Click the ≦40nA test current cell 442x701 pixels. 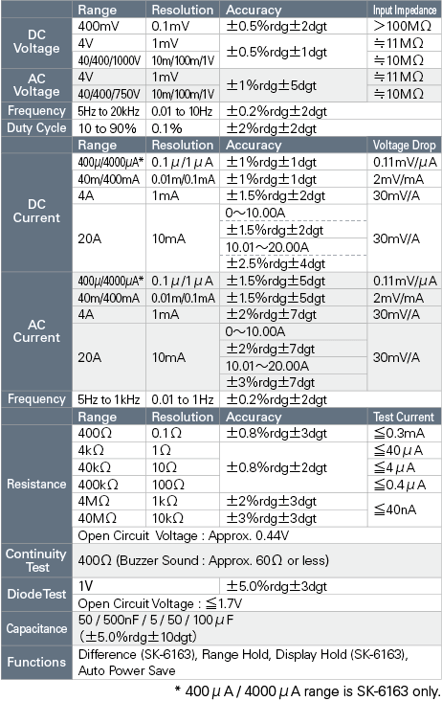point(395,509)
